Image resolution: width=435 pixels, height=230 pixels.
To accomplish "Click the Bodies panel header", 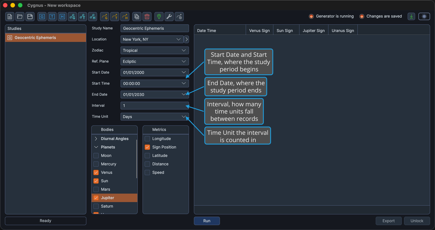I will (x=114, y=130).
